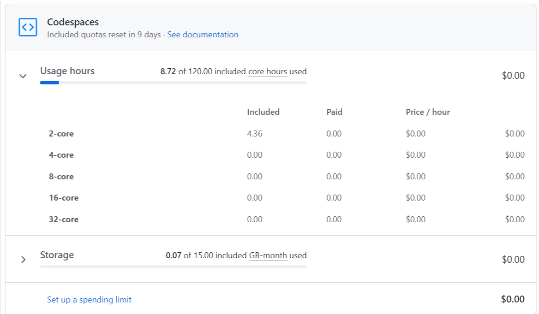
Task: Click the 16-core paid value 0.00
Action: 334,198
